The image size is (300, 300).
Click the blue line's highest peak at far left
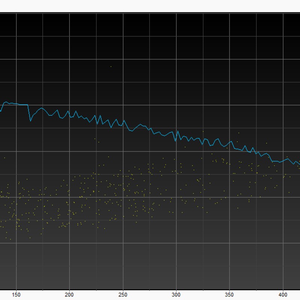pyautogui.click(x=6, y=102)
